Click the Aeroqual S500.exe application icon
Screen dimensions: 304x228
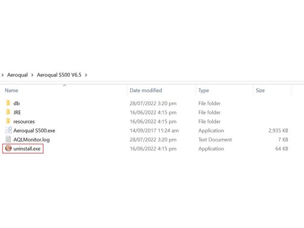(x=8, y=130)
